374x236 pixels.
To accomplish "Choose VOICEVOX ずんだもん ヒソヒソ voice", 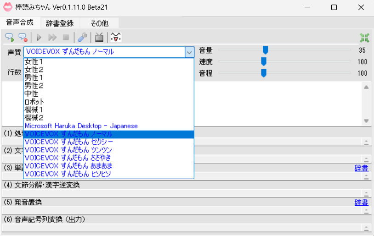I will (x=108, y=174).
